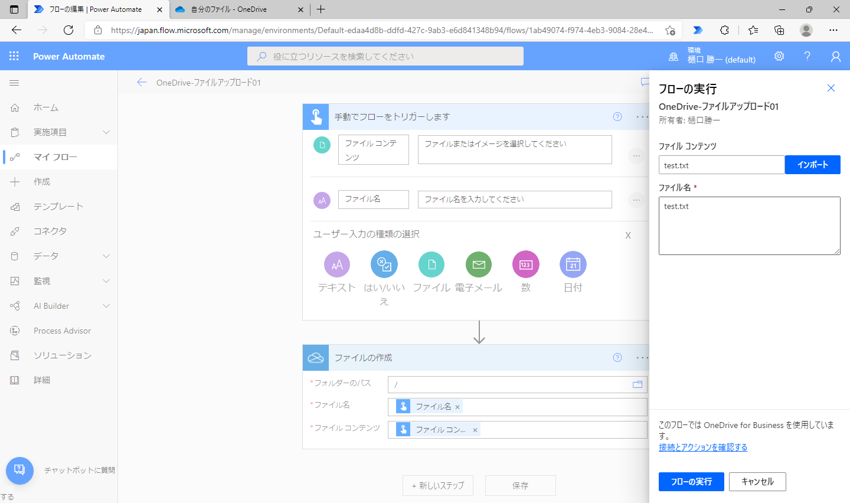Open テンプレート in sidebar
Screen dimensions: 850x503
(x=59, y=207)
